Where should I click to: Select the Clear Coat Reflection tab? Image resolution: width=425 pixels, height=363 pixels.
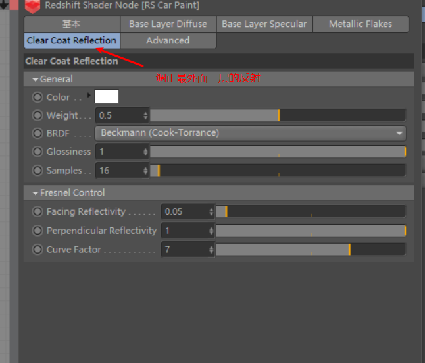tap(72, 40)
